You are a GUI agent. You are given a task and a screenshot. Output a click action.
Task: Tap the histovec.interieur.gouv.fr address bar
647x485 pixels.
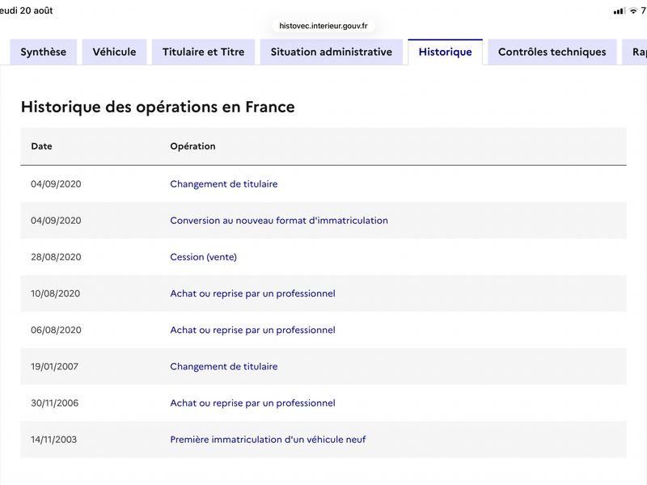[323, 26]
